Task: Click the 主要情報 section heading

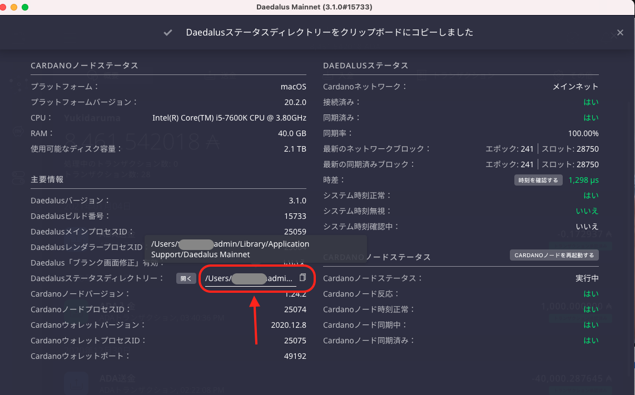Action: (47, 179)
